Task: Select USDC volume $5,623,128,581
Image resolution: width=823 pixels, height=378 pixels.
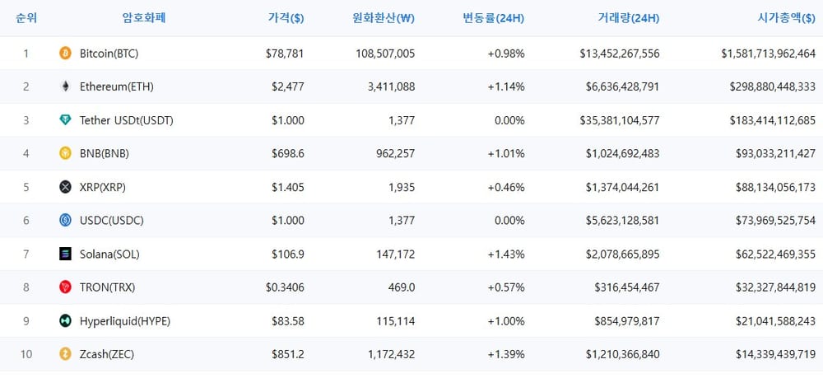Action: coord(622,221)
